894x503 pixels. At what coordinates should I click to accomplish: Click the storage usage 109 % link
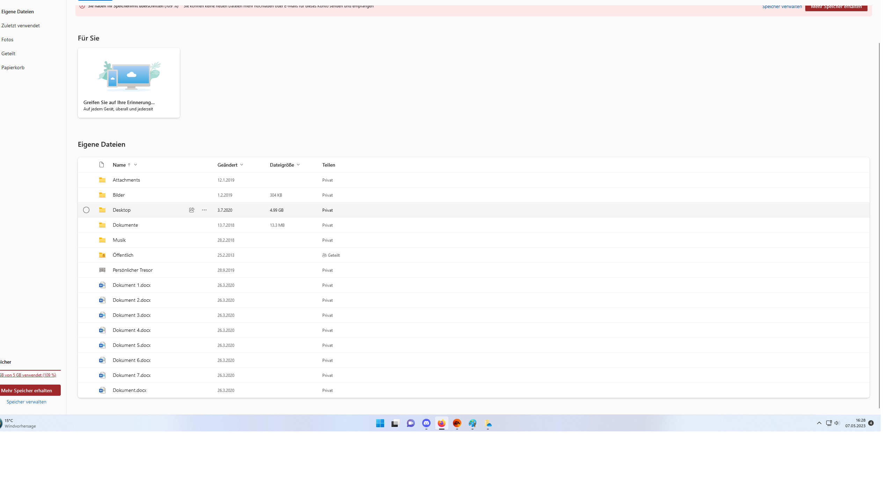tap(28, 375)
